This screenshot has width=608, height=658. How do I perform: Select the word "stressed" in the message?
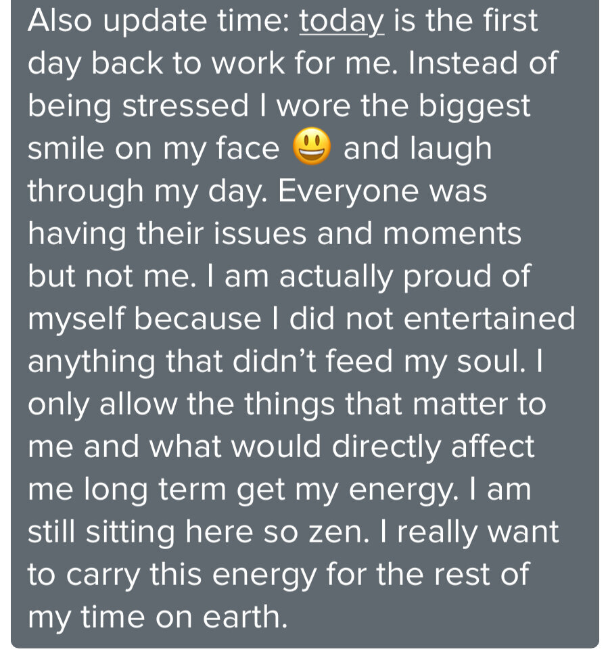tap(185, 105)
